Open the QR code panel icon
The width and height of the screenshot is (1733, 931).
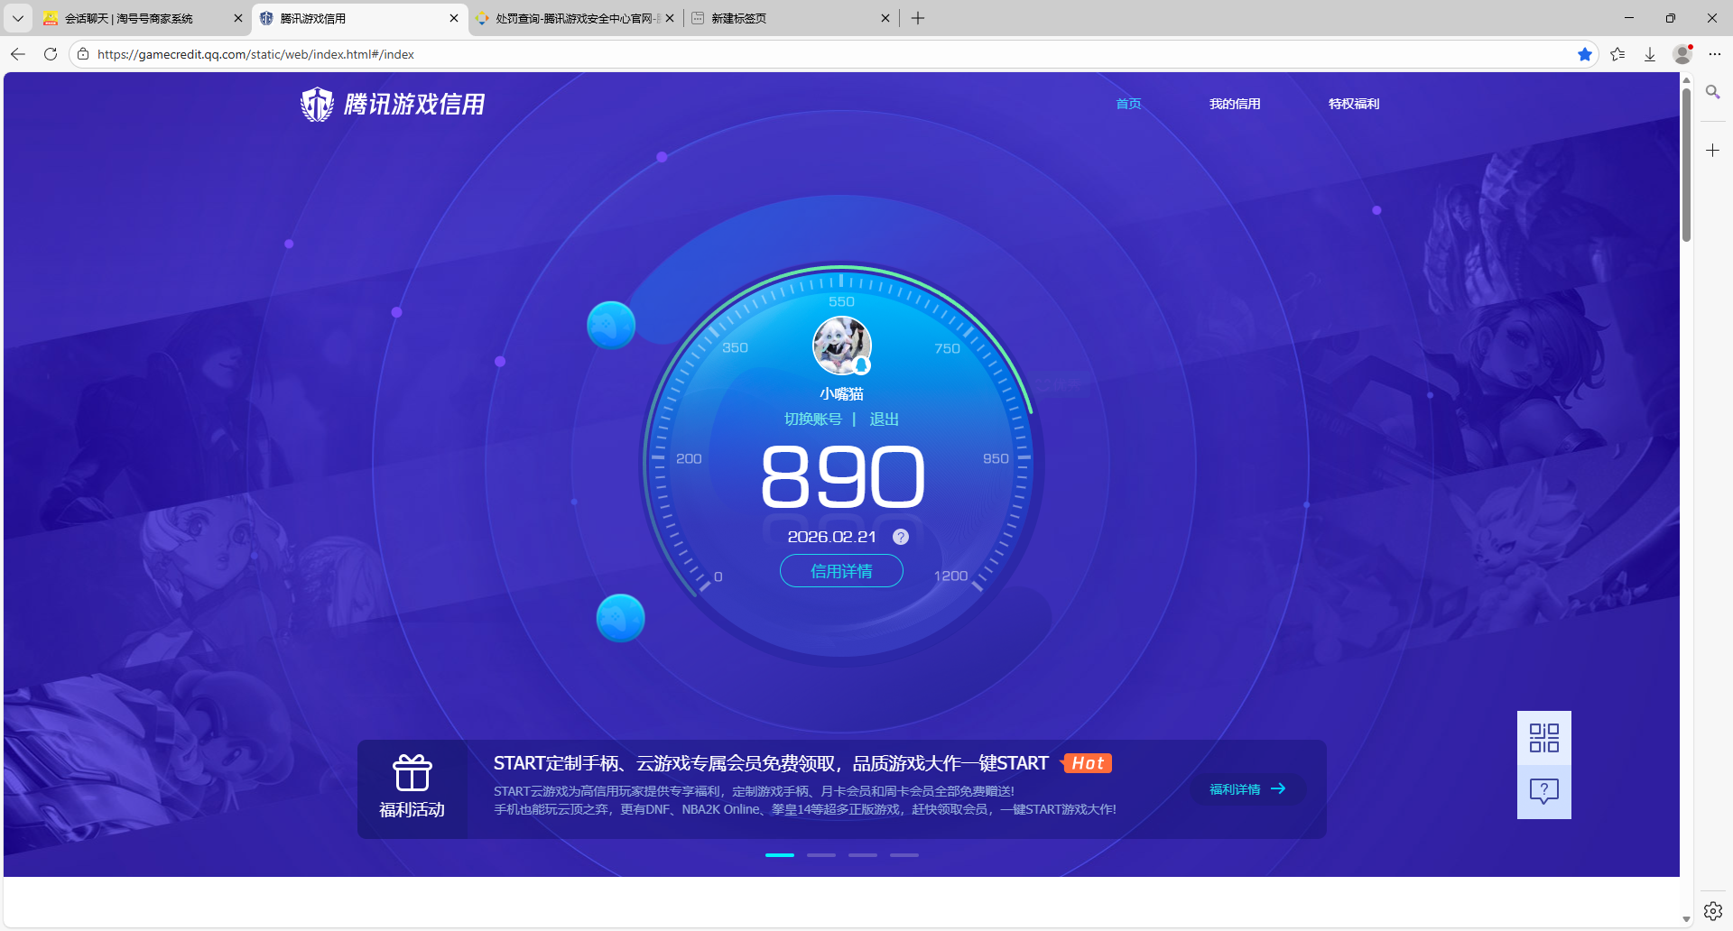click(x=1543, y=738)
